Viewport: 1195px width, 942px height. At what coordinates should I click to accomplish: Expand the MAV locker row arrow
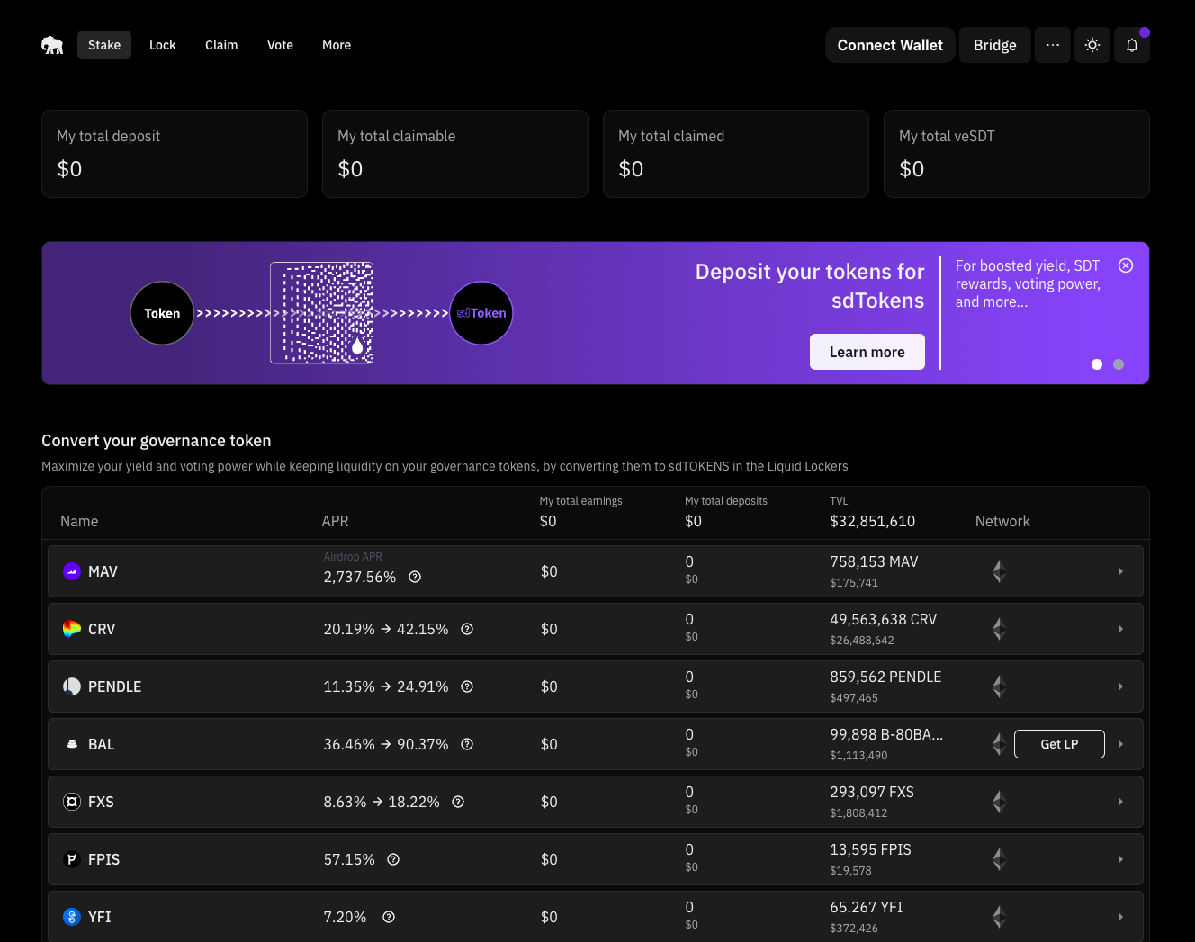(1120, 571)
